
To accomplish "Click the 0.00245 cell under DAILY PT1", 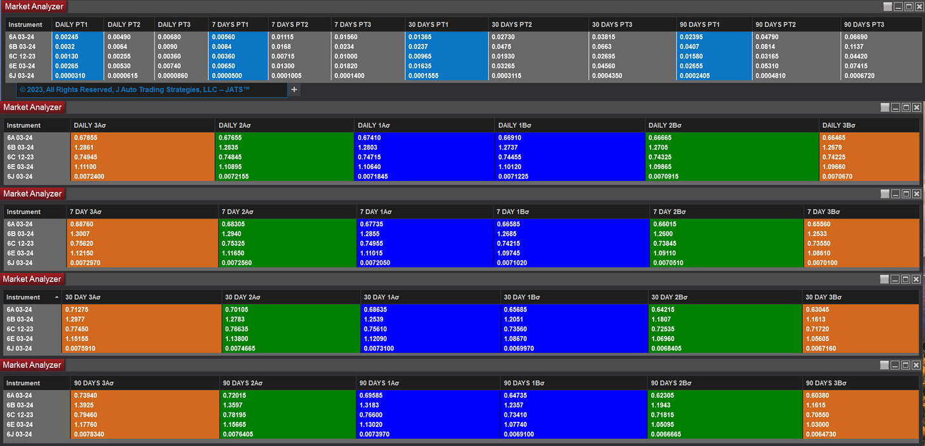I will 77,37.
